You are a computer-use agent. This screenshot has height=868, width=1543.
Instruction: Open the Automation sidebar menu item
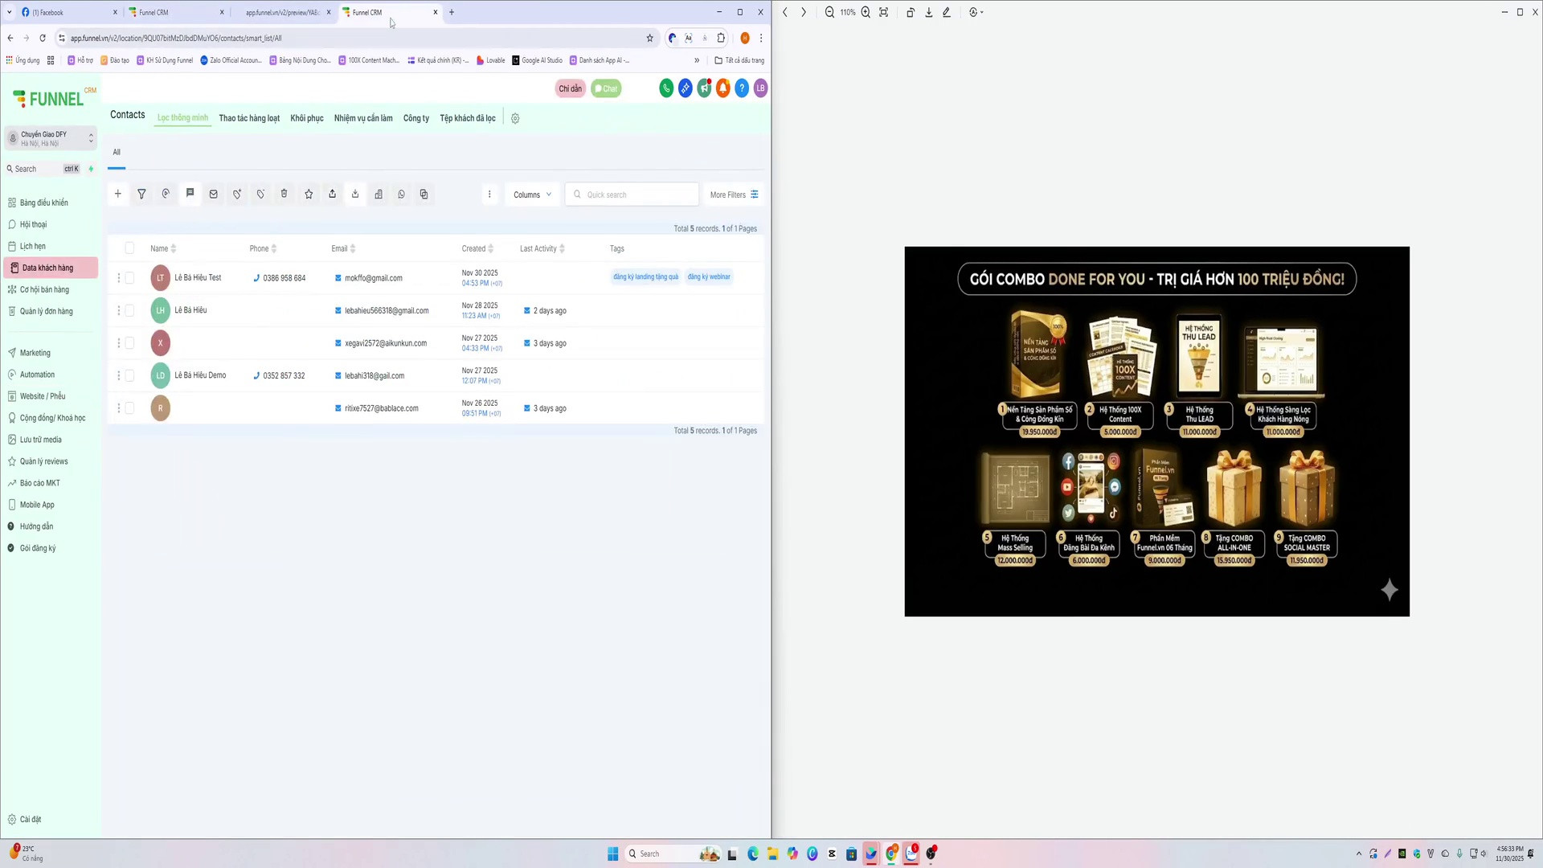point(37,375)
